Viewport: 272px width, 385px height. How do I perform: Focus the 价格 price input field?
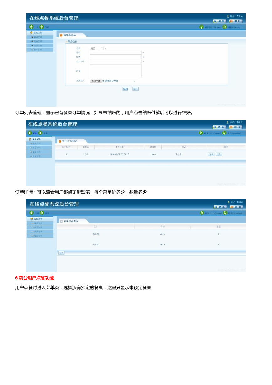coord(116,57)
